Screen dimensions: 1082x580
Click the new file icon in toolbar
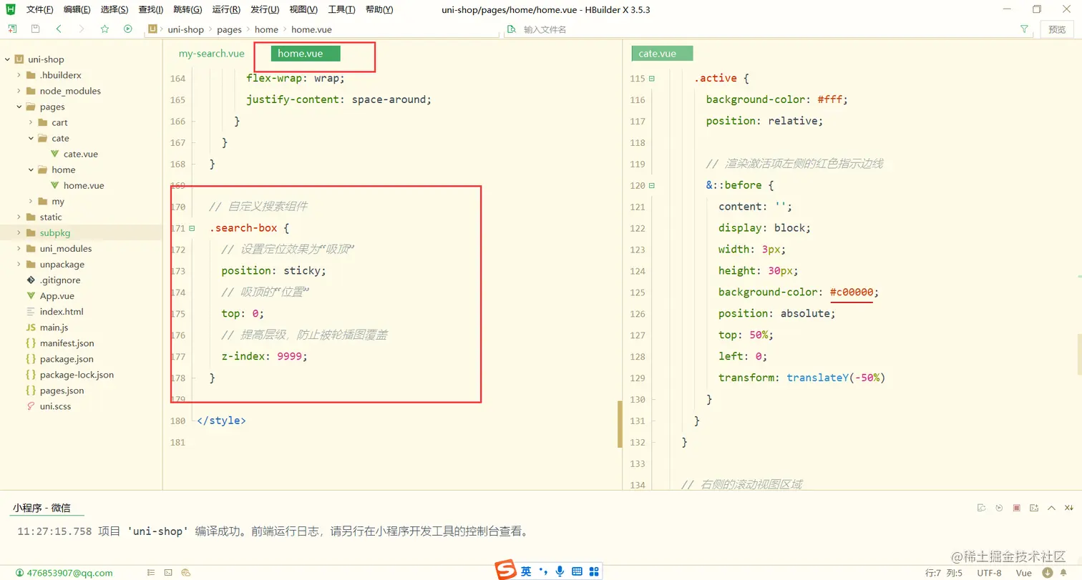coord(12,29)
